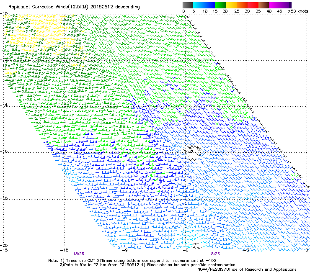Screen dimensions: 310x272
Task: Click the legend scale value '25'
Action: (x=237, y=11)
